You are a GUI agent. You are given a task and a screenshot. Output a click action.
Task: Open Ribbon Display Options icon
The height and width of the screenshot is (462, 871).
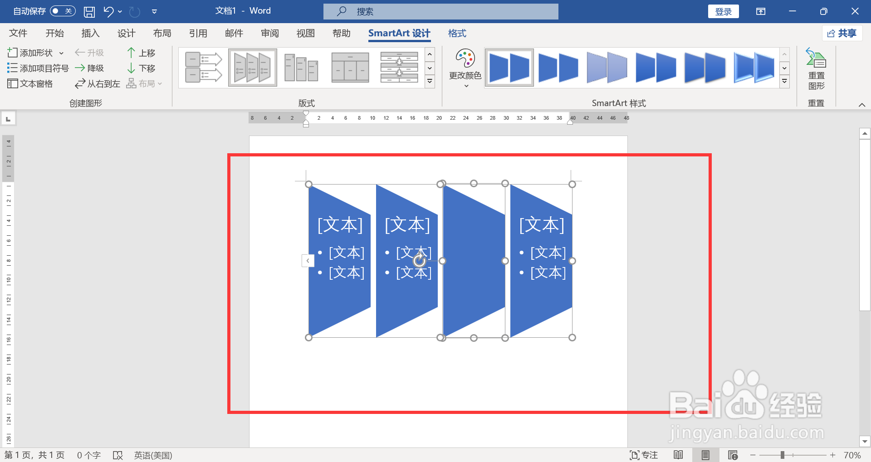(761, 11)
